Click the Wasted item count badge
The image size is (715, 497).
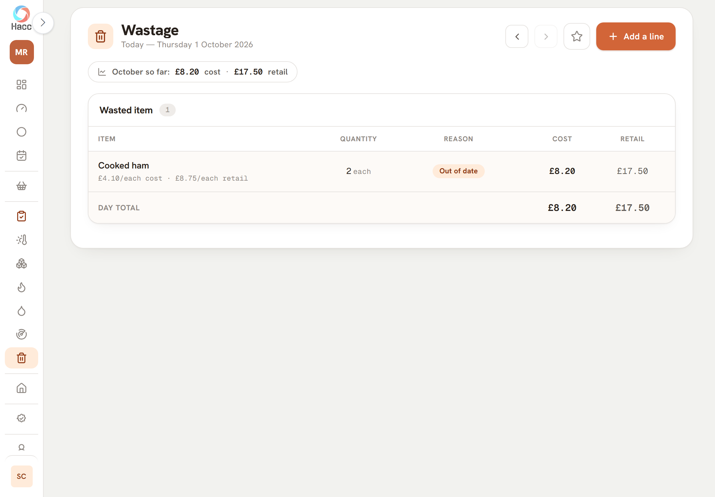pos(168,110)
